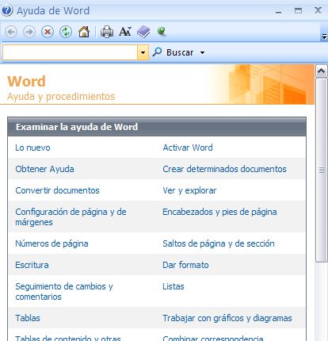Viewport: 328px width, 341px height.
Task: Open the Dar formato topic
Action: click(185, 265)
